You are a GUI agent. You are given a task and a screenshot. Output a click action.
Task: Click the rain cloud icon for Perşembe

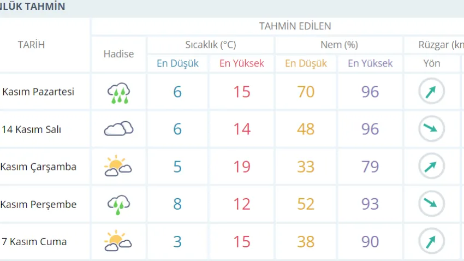(118, 204)
